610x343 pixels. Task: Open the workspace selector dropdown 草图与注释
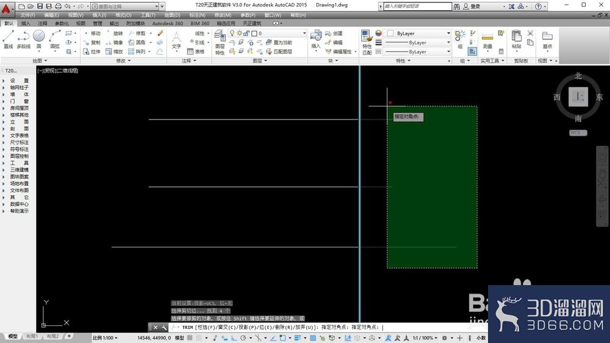125,6
